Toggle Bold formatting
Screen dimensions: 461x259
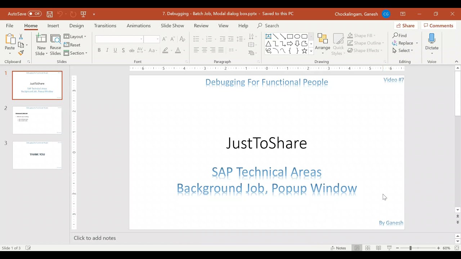tap(99, 50)
